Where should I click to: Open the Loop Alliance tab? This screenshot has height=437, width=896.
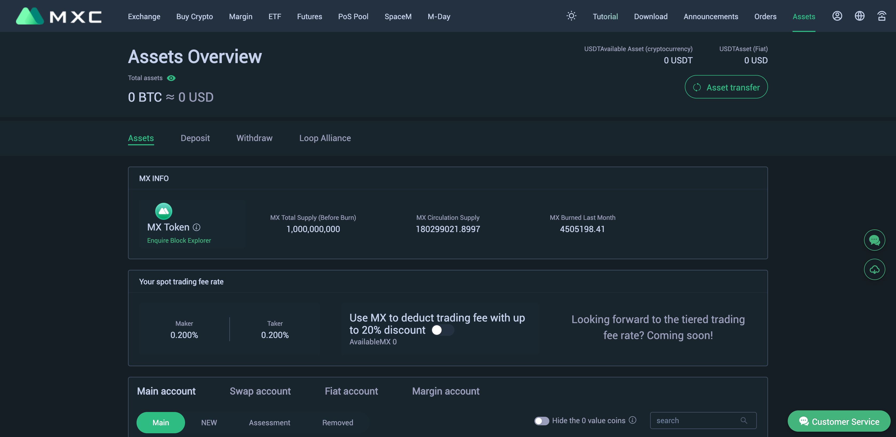[325, 138]
